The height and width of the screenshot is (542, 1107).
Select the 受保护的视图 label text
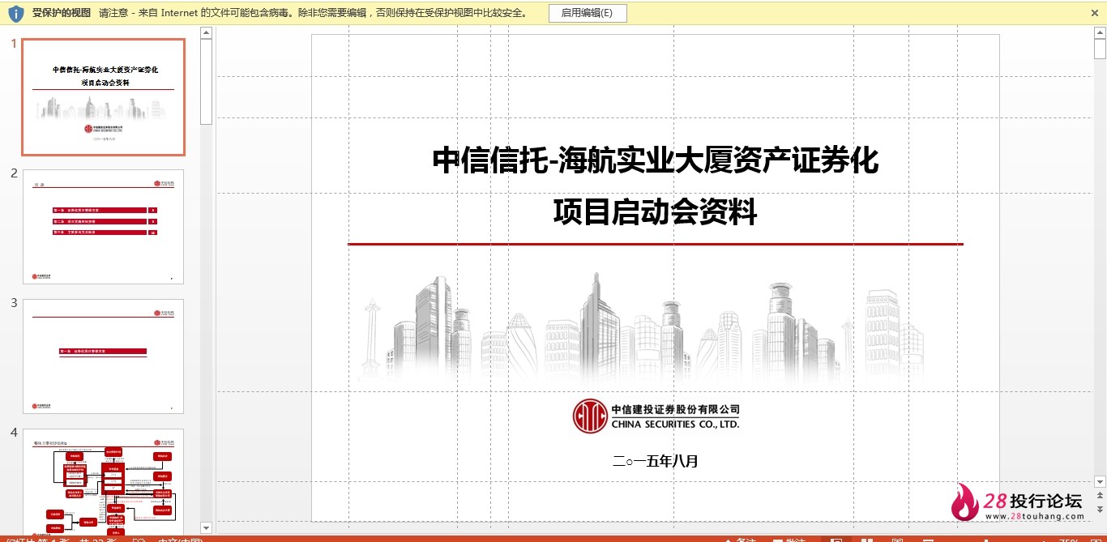tap(62, 13)
